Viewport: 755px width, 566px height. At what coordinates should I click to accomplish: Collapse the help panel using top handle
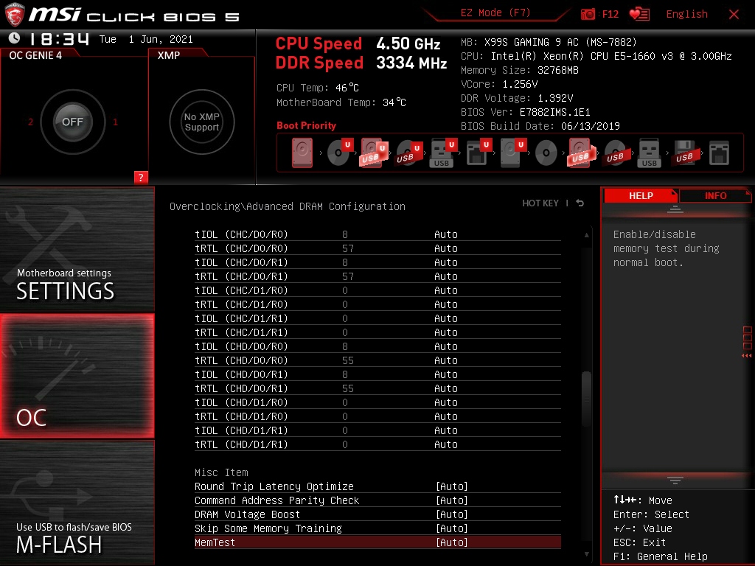675,209
